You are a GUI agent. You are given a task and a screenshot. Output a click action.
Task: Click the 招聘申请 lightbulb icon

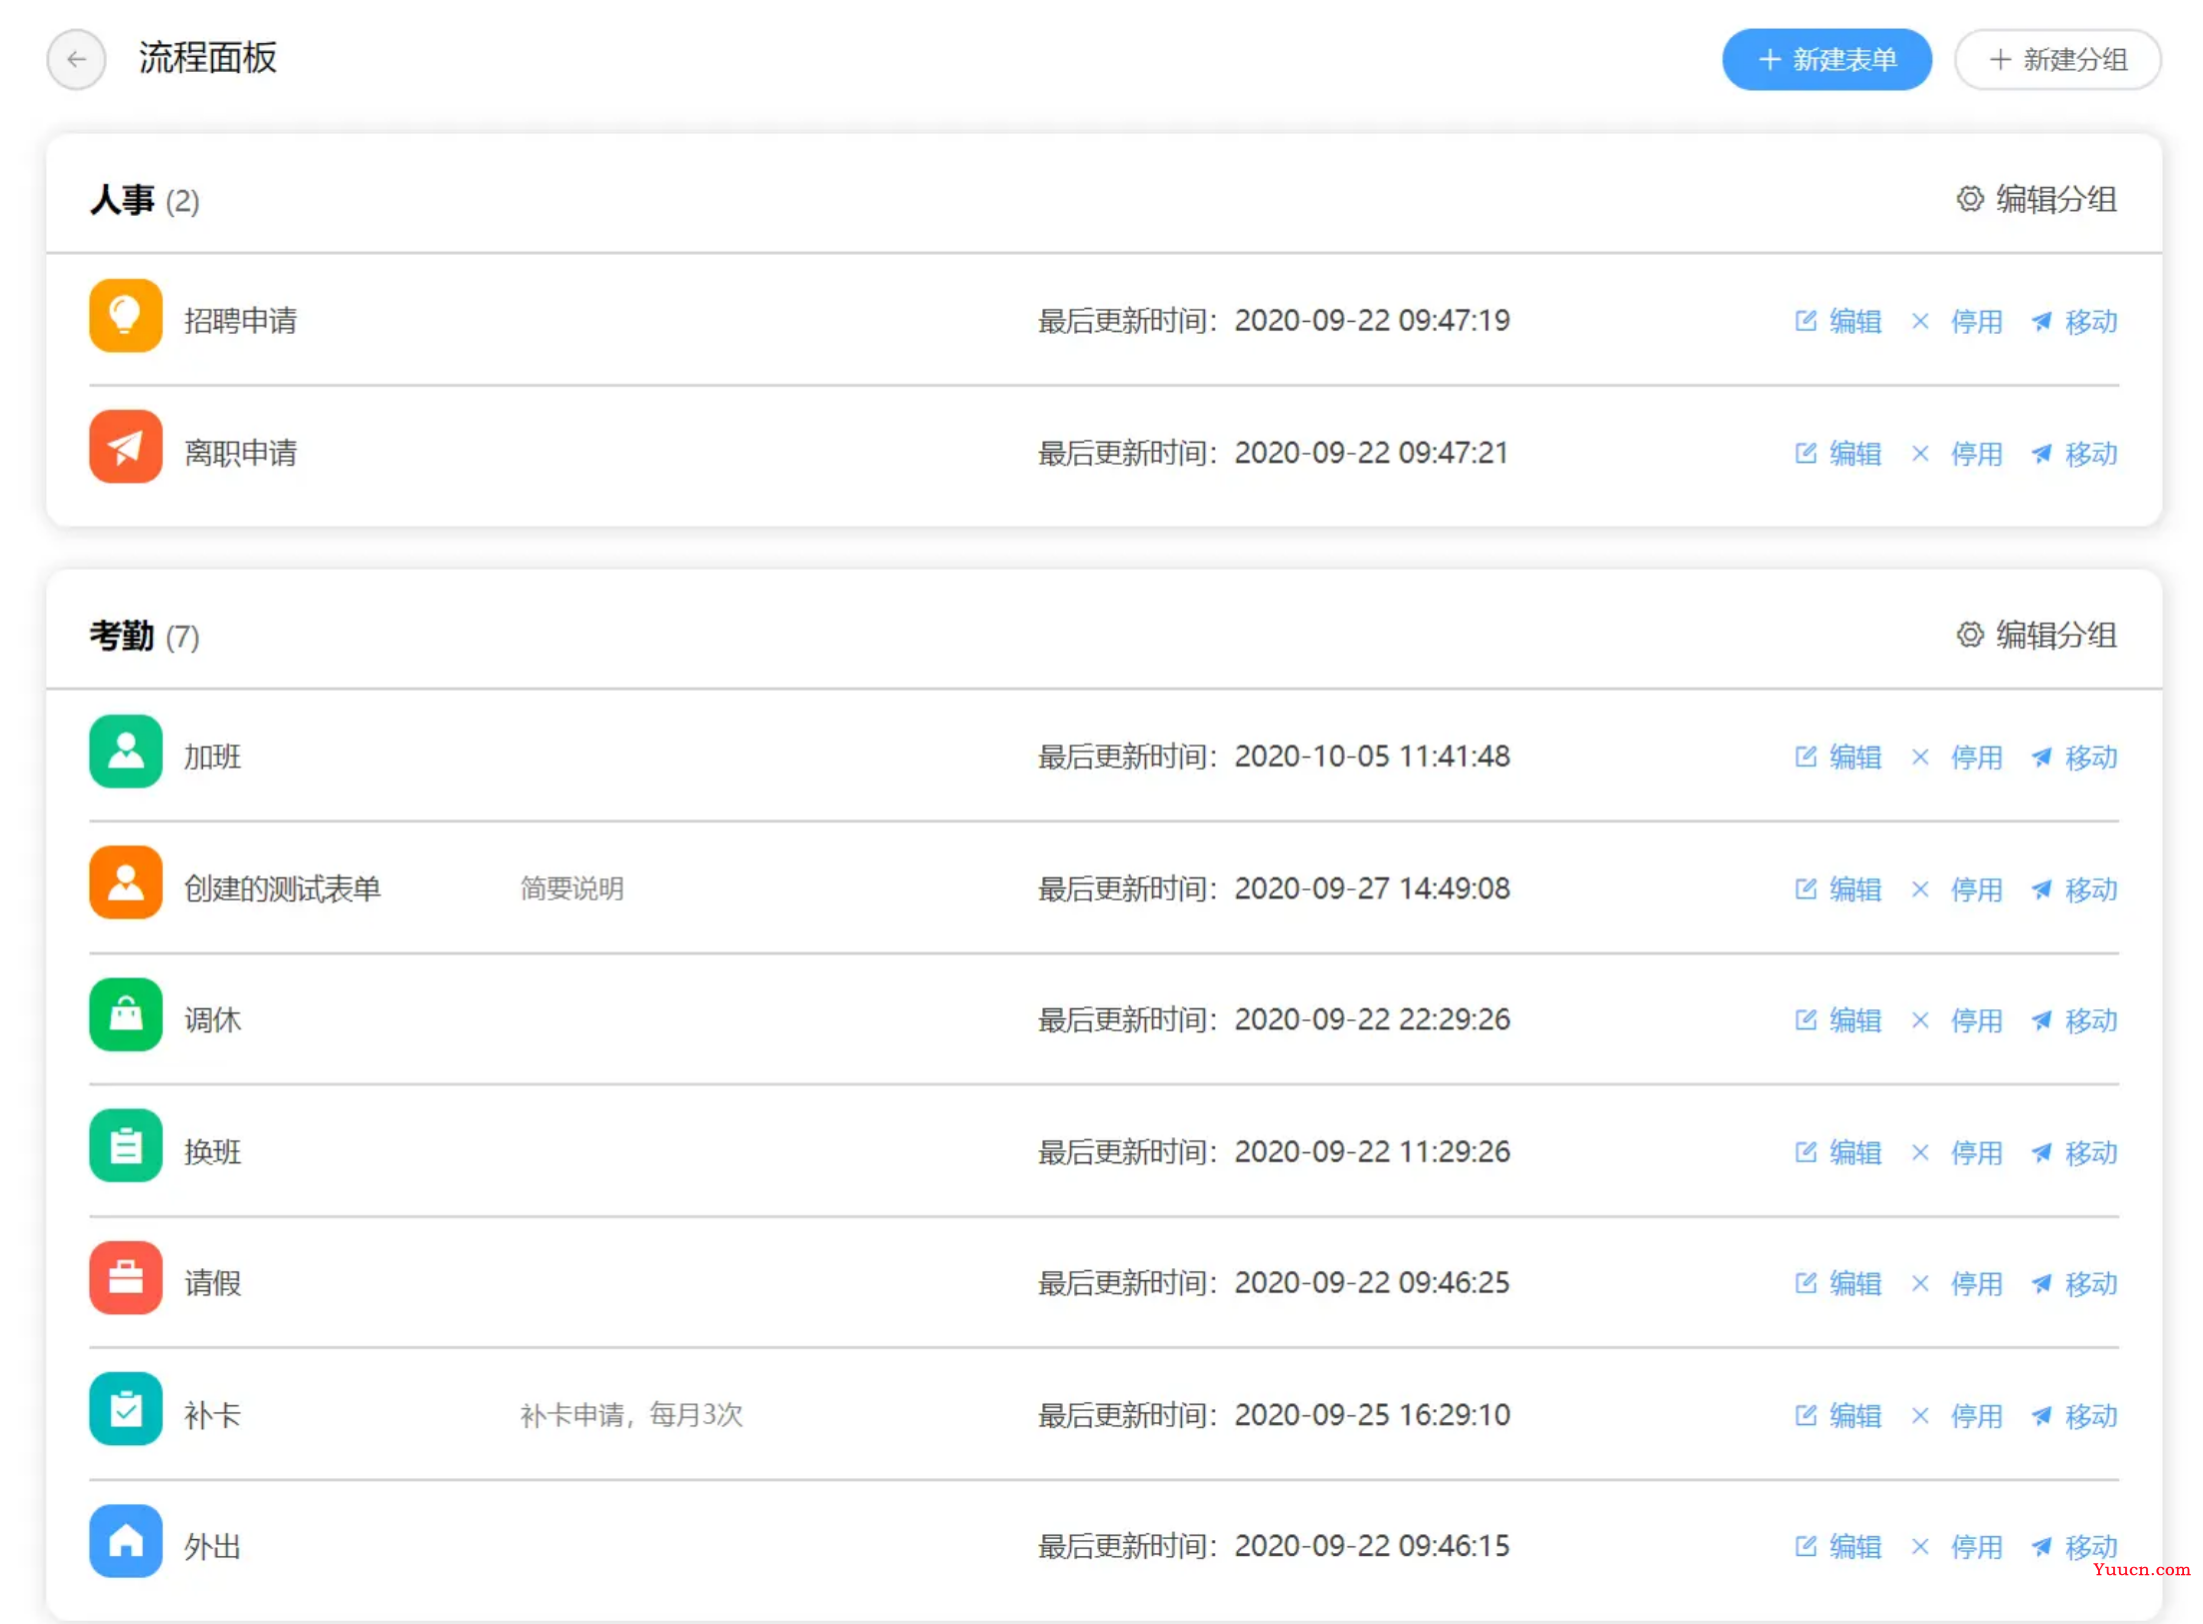126,316
